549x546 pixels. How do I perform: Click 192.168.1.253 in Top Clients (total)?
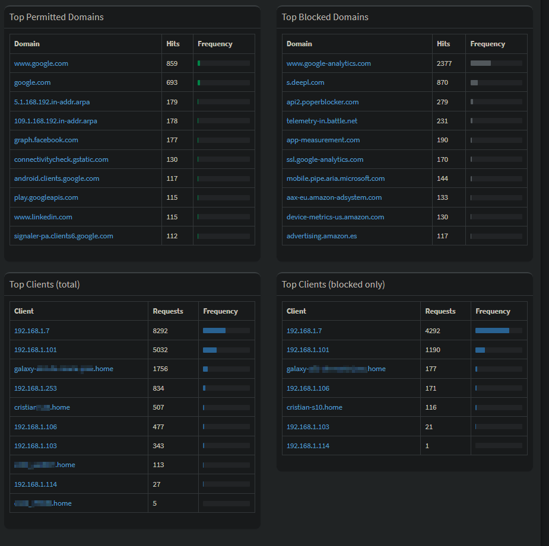pos(36,388)
